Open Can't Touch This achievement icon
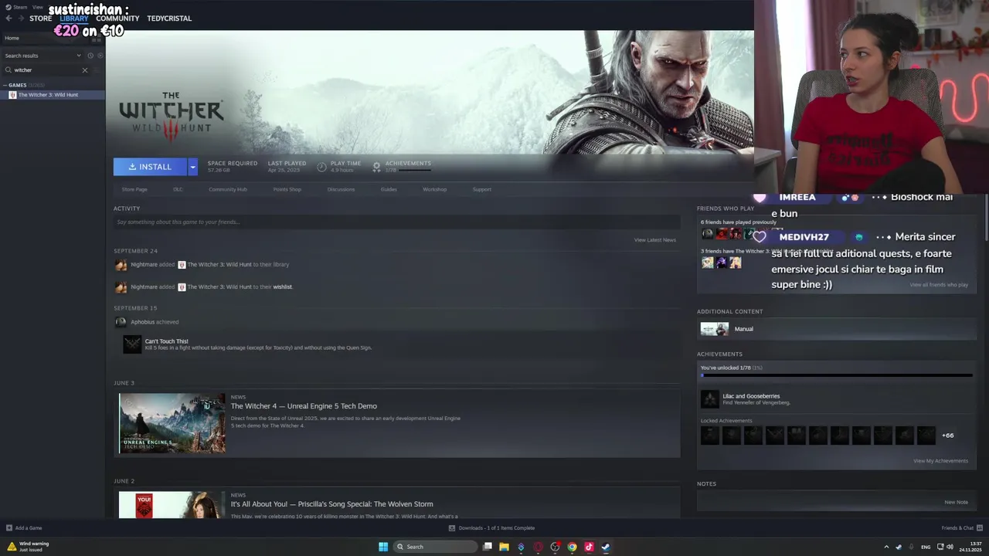This screenshot has width=989, height=556. tap(132, 344)
